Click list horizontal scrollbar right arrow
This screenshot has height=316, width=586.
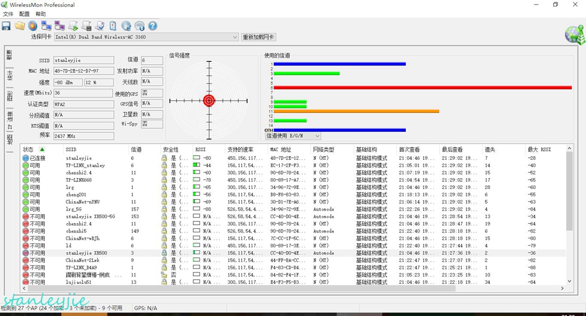562,289
